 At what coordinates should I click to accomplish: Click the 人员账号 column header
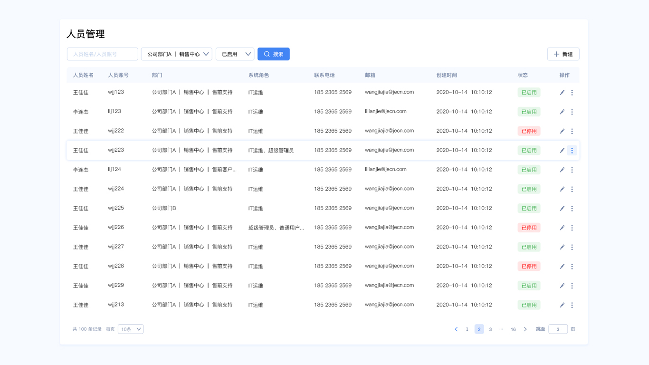118,75
